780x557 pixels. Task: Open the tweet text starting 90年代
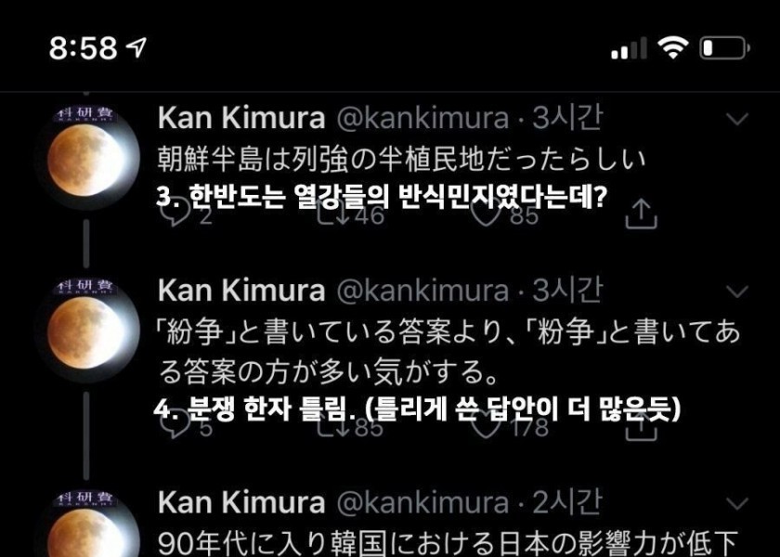(448, 543)
